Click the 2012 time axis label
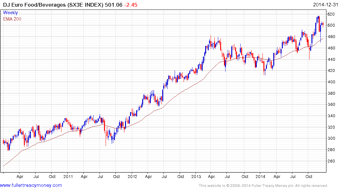342x190 pixels. tap(132, 176)
